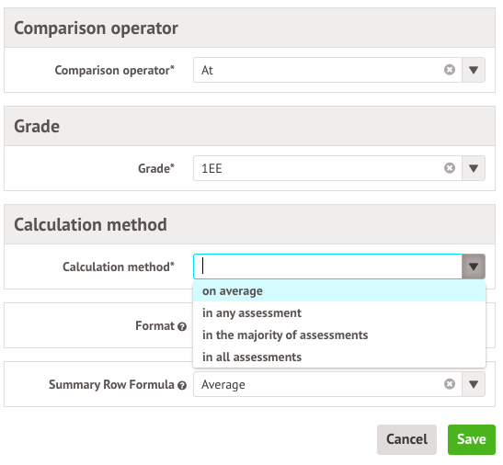Cancel the dialog
Screen dimensions: 503x465
[x=406, y=439]
